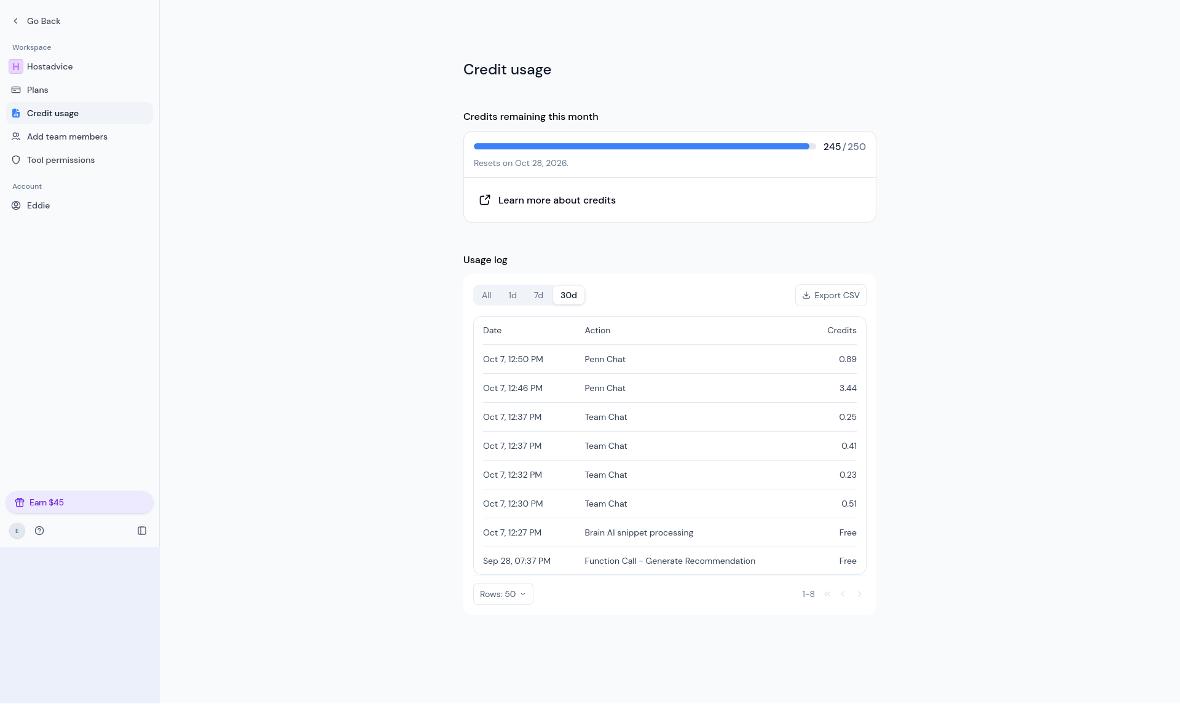Viewport: 1180px width, 704px height.
Task: Click the Oct 7, 12:50 PM date cell
Action: pos(513,360)
